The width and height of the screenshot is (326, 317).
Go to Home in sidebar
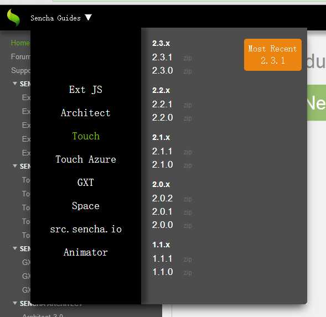[20, 43]
